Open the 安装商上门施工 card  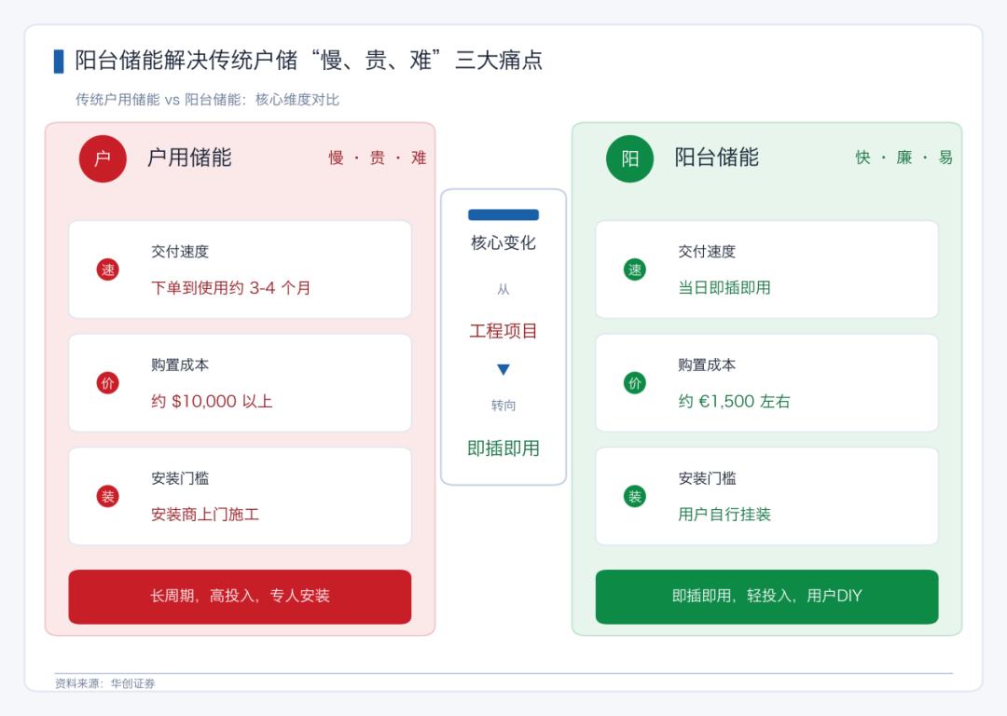click(241, 496)
